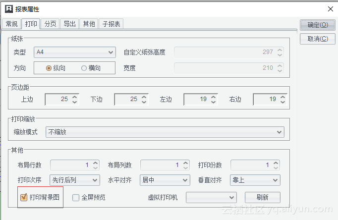This screenshot has width=338, height=220.
Task: Select the 纵向 orientation radio button
Action: click(49, 68)
